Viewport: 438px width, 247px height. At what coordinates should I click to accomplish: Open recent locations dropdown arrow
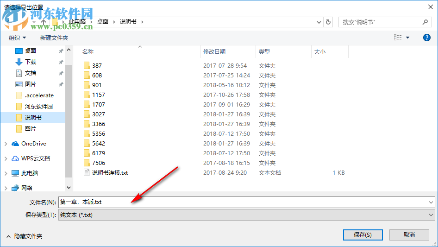(x=34, y=22)
